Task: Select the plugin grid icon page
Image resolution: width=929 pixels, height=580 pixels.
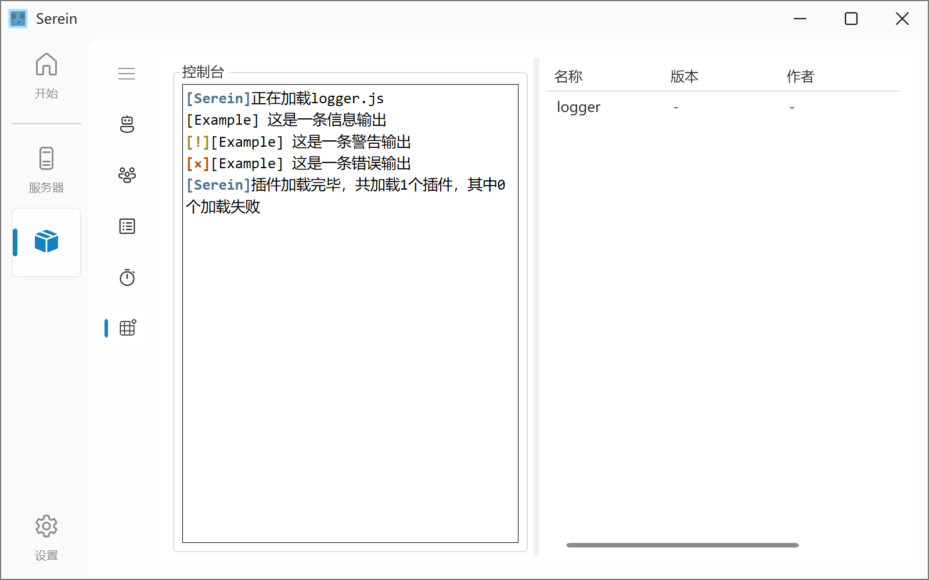Action: (x=127, y=328)
